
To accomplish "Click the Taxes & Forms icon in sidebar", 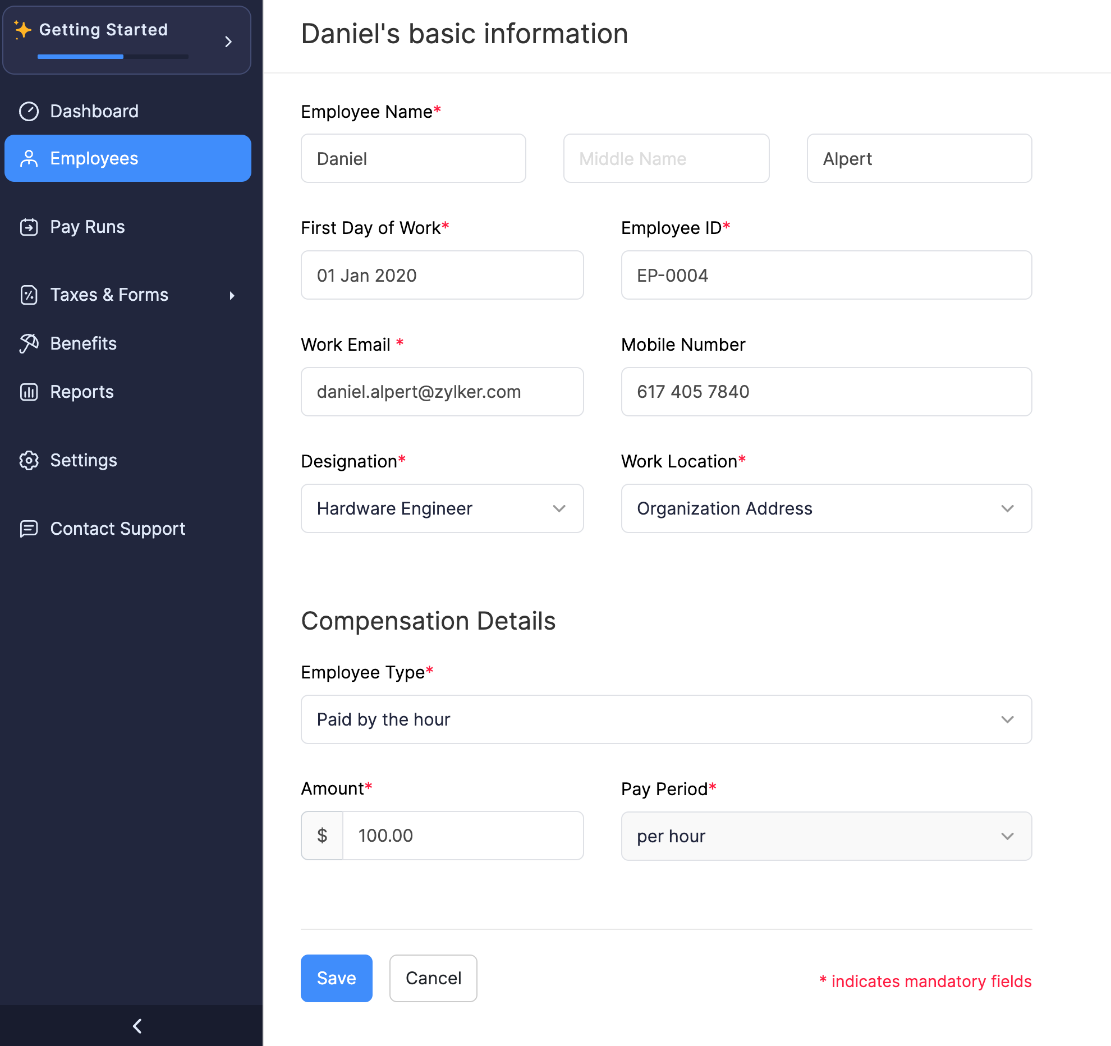I will click(30, 294).
